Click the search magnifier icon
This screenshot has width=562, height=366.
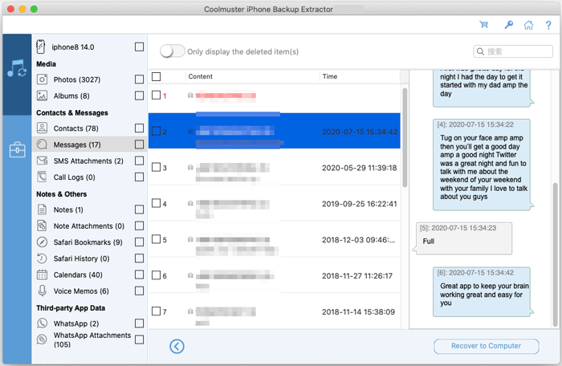[x=480, y=51]
